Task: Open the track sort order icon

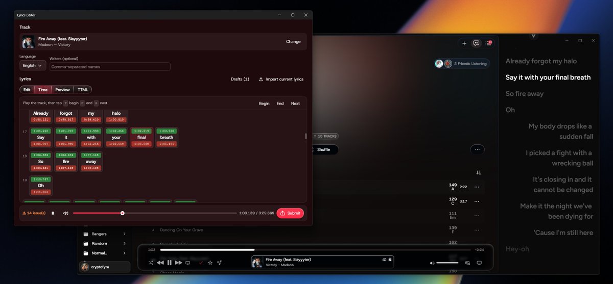Action: click(479, 173)
